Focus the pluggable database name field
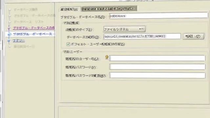Viewport: 210px width, 118px height. [158, 15]
